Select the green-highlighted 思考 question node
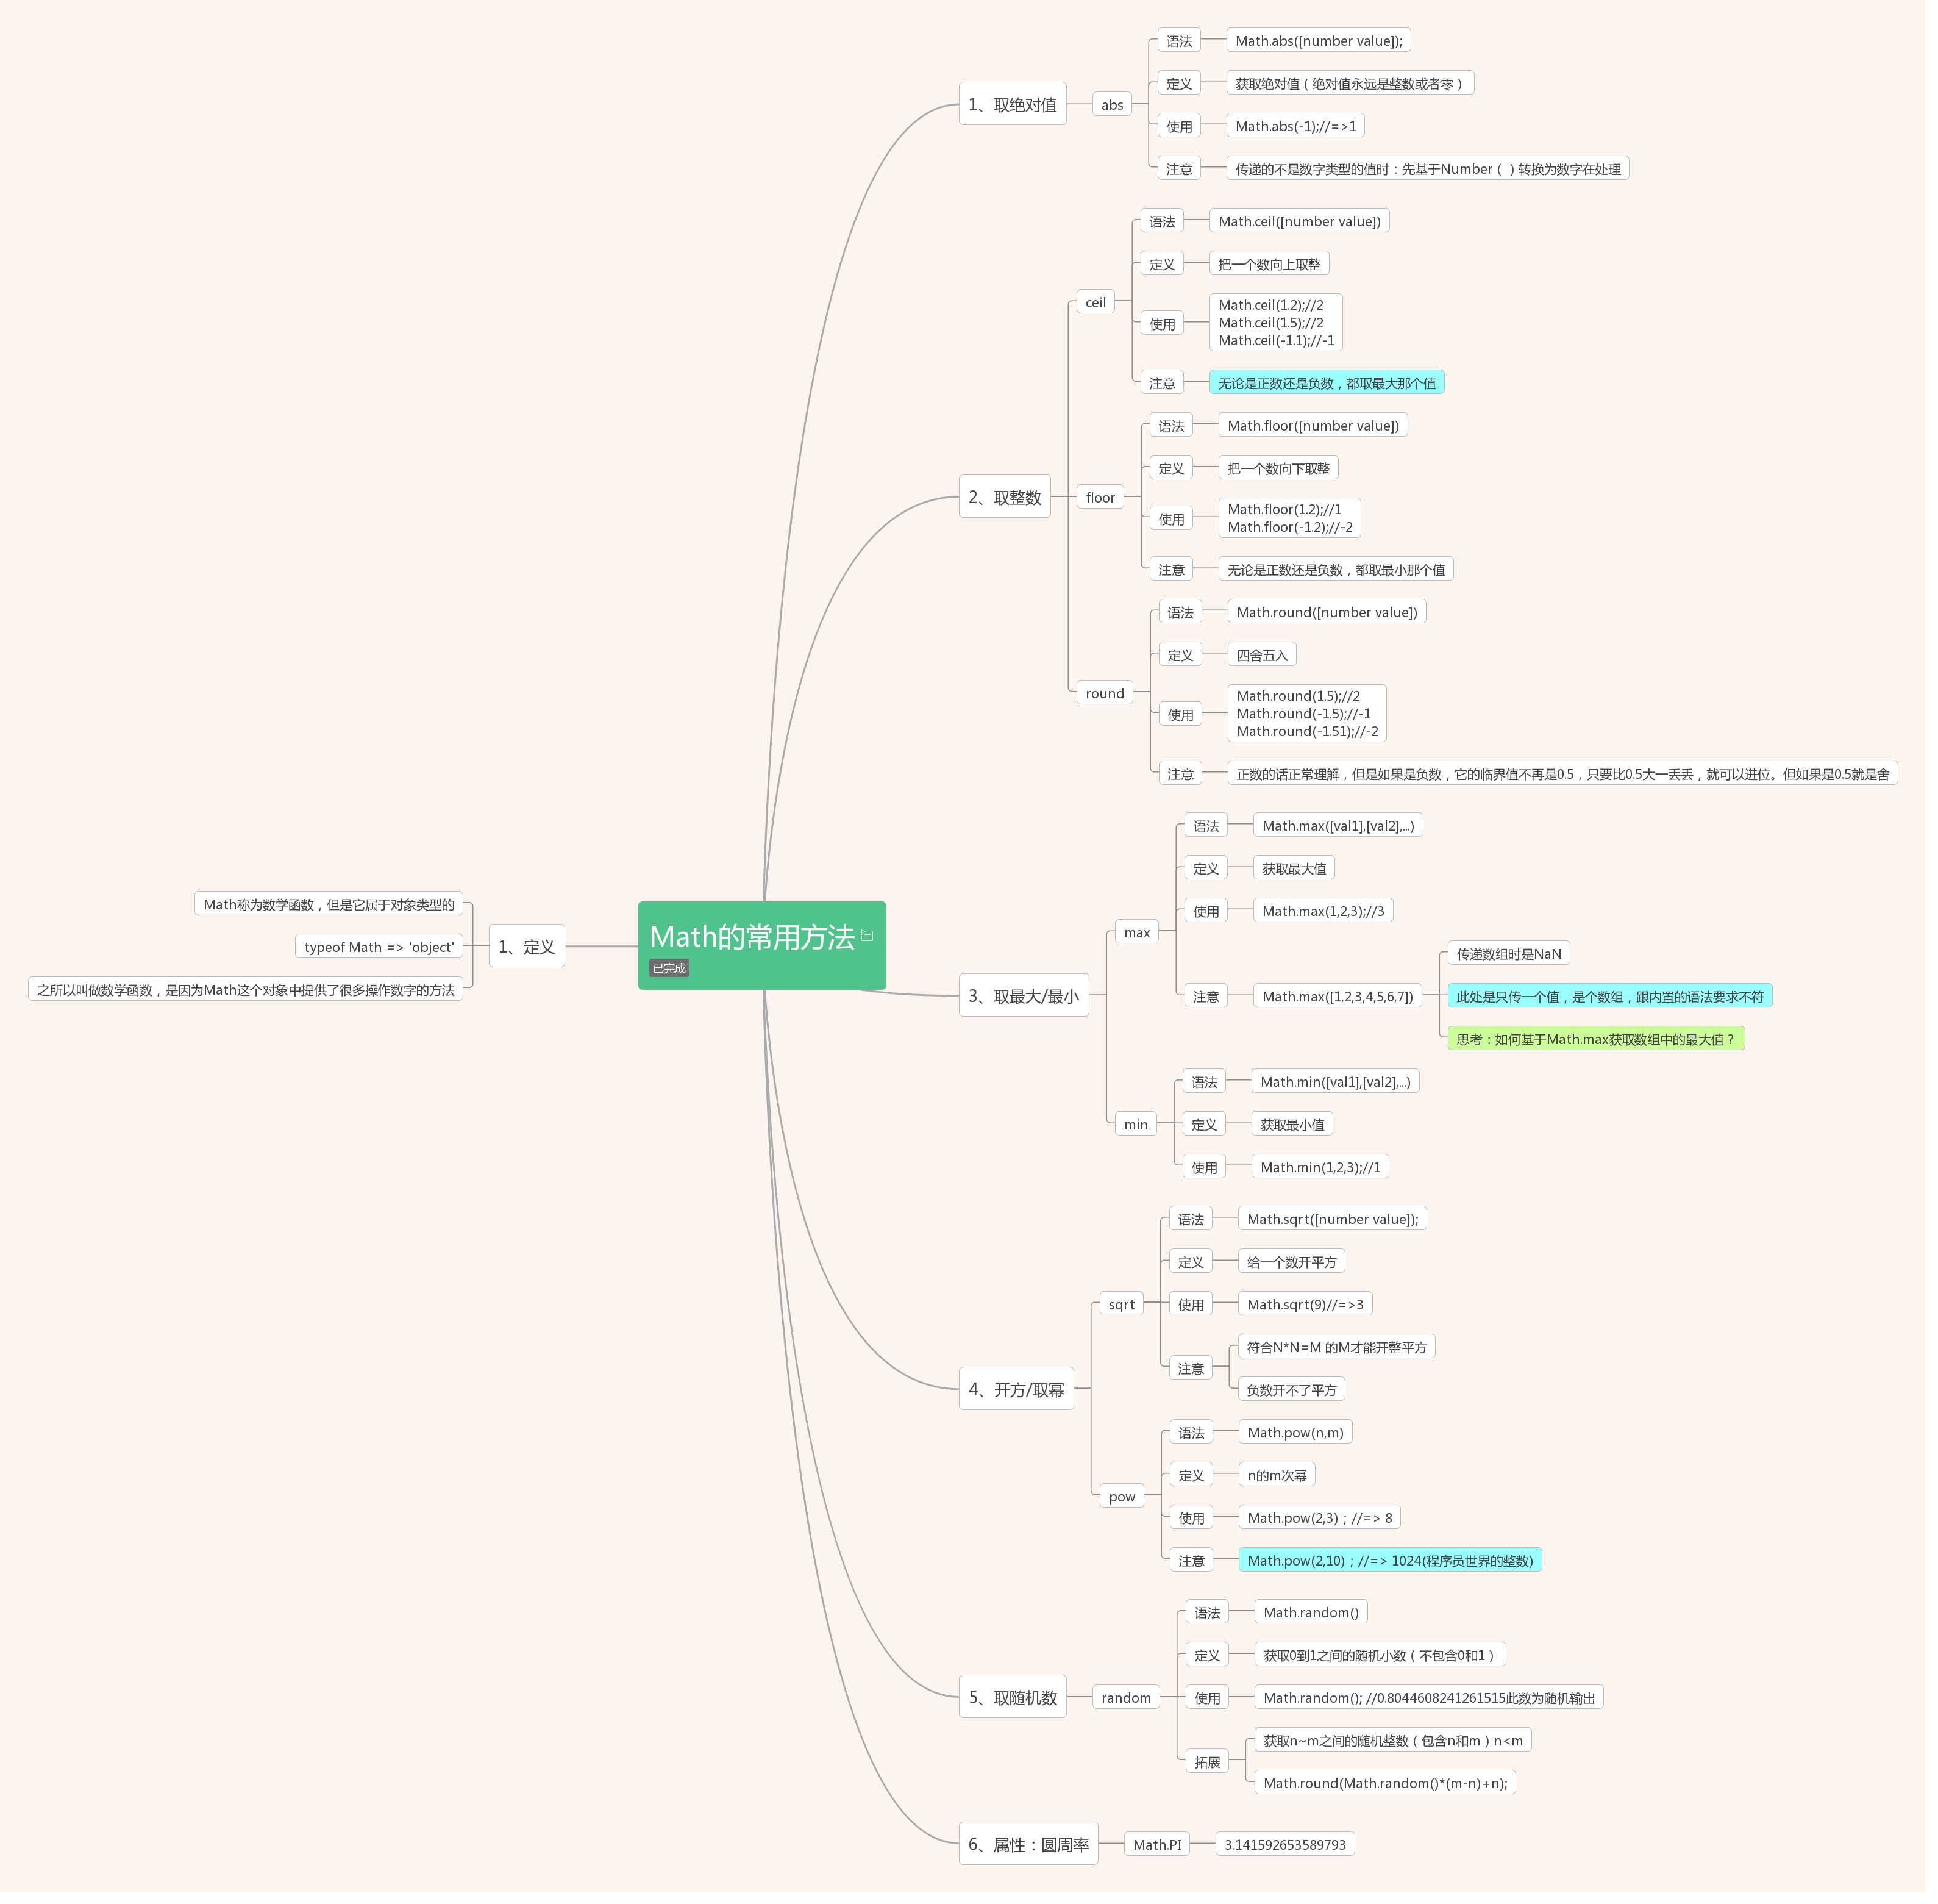This screenshot has width=1938, height=1904. tap(1596, 1039)
